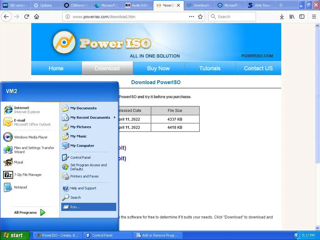This screenshot has height=240, width=320.
Task: Go to PowerISO Home page
Action: pos(56,68)
